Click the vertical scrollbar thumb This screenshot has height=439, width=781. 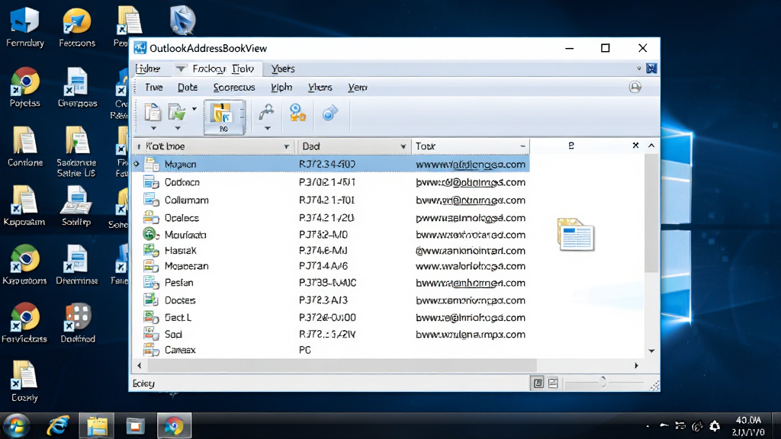[651, 213]
